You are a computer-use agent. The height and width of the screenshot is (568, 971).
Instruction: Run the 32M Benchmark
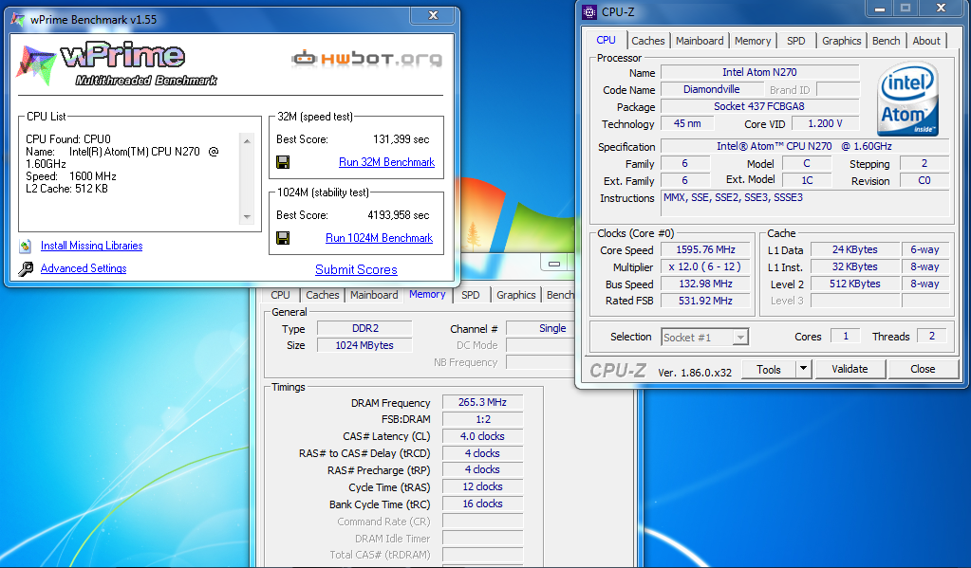point(386,162)
